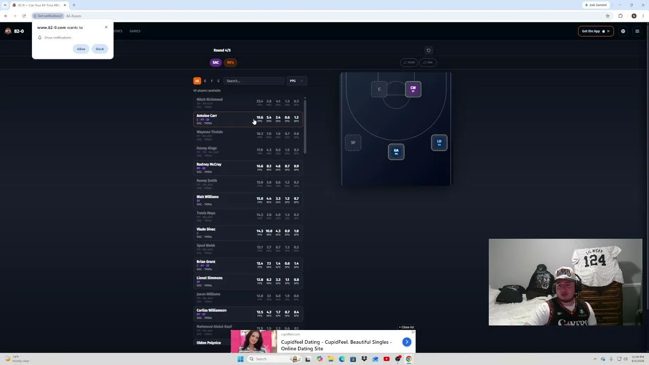649x365 pixels.
Task: Select Rodney McCray from the list
Action: pos(248,168)
